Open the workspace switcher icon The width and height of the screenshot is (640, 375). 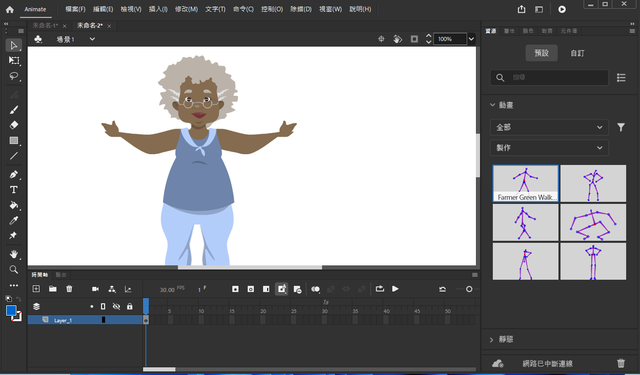(539, 9)
